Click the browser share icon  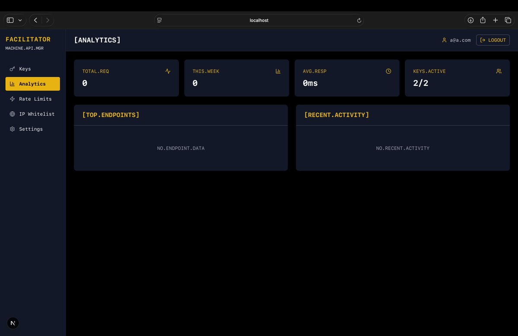click(483, 20)
